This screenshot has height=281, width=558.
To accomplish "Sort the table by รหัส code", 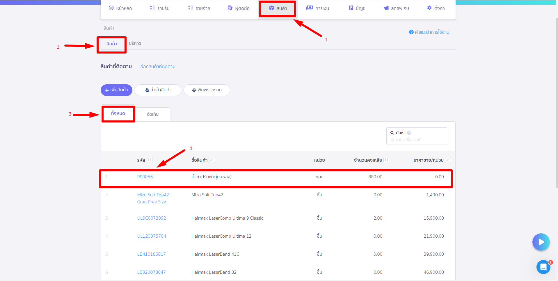I will click(x=150, y=160).
